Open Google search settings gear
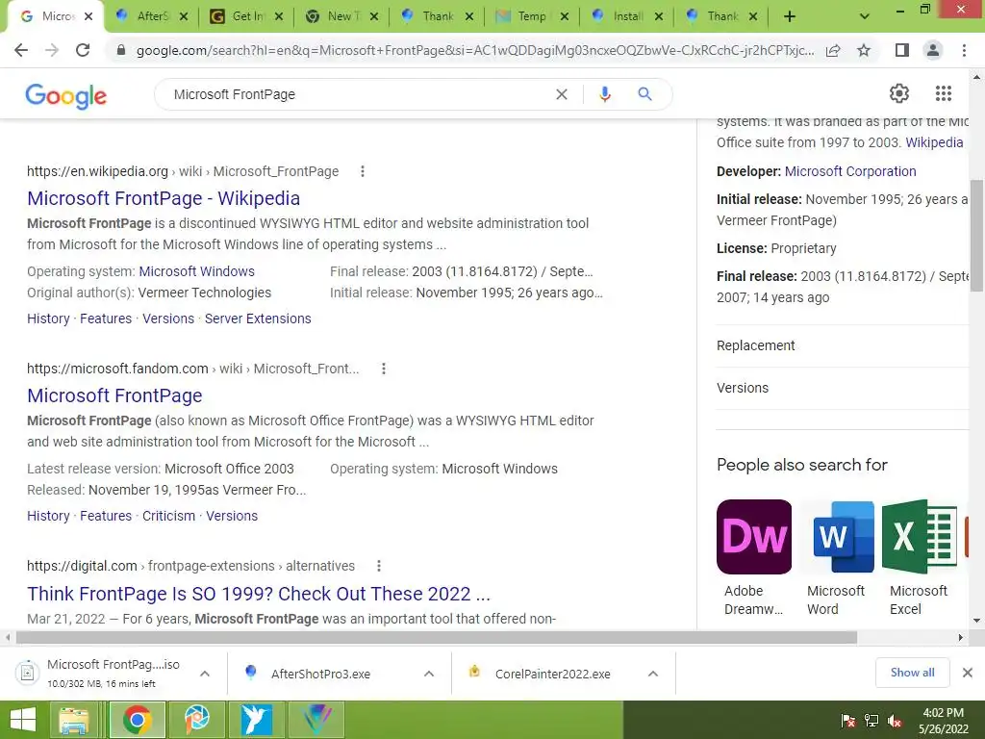This screenshot has width=985, height=739. [x=899, y=93]
